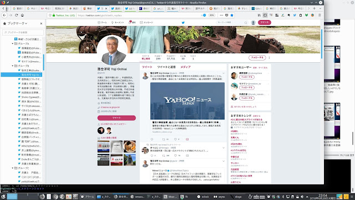The width and height of the screenshot is (355, 200).
Task: Like the retweeted tweet
Action: (x=175, y=156)
